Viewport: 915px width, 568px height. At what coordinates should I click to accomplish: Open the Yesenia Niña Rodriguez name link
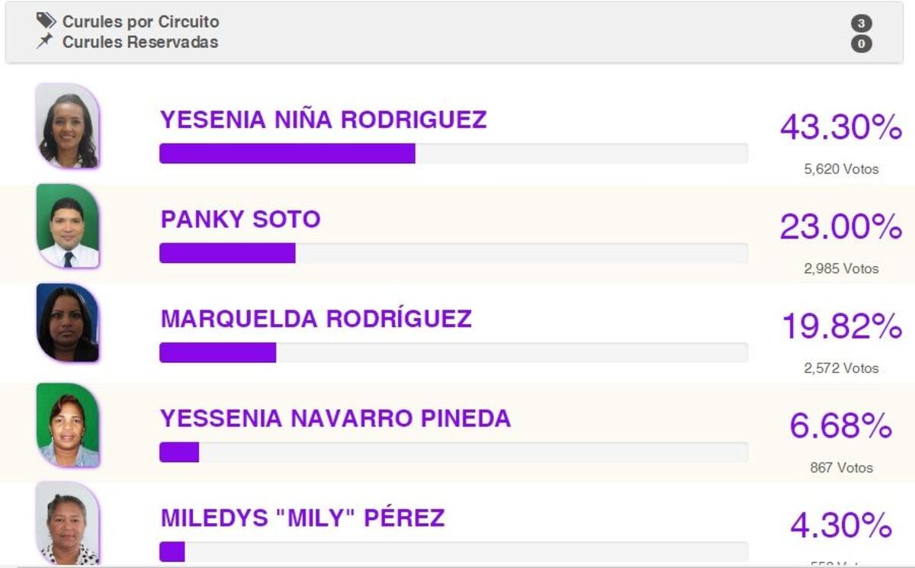(323, 120)
